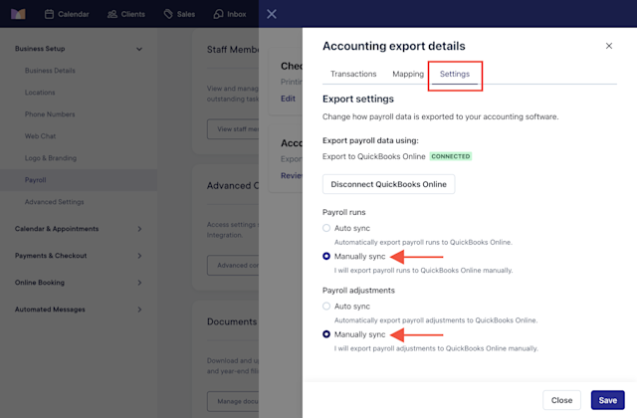Click the X icon in dark top bar

point(272,14)
